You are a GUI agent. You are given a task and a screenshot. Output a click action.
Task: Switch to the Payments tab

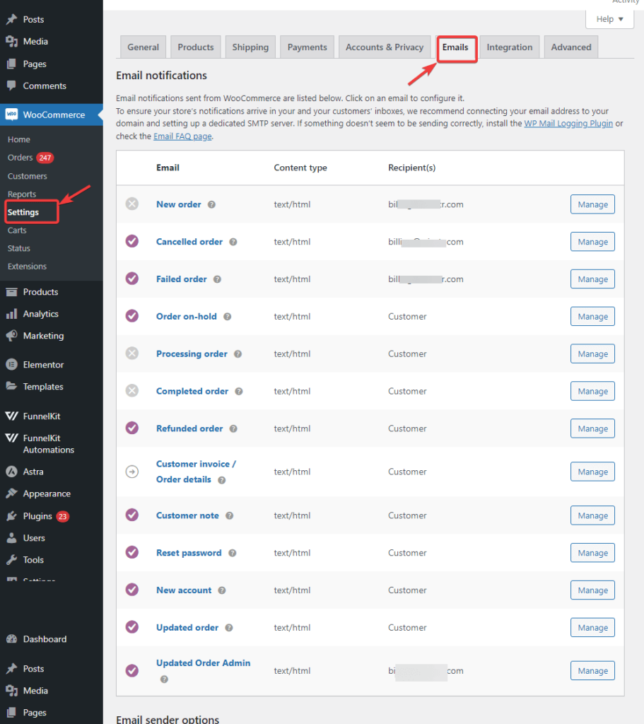point(307,47)
